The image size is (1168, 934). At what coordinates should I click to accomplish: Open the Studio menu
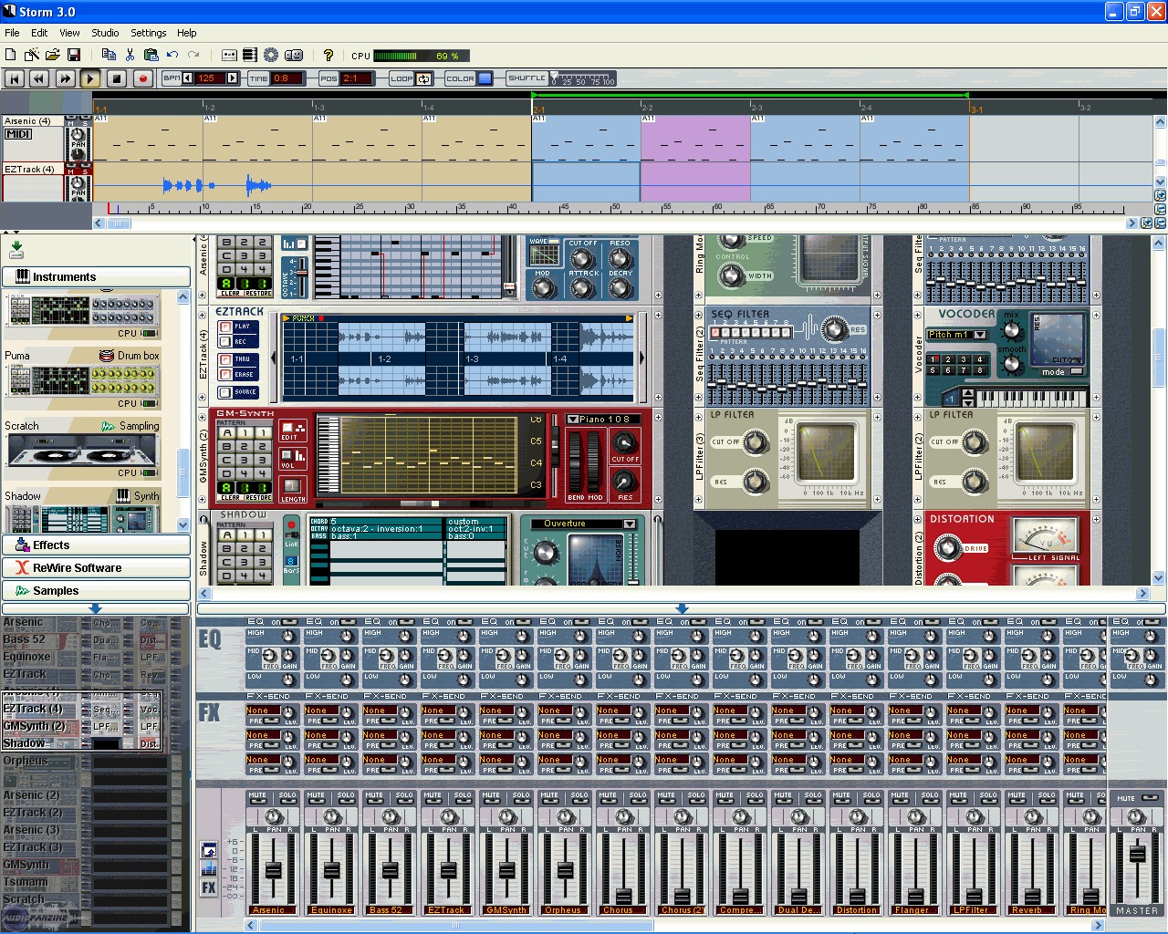click(105, 33)
